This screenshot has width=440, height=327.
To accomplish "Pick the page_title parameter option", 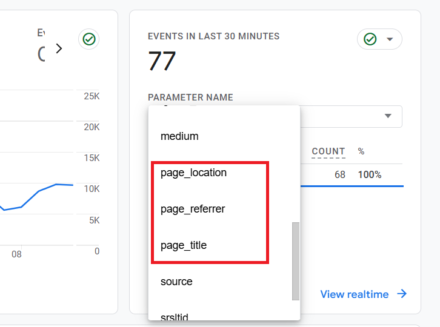I will 184,245.
